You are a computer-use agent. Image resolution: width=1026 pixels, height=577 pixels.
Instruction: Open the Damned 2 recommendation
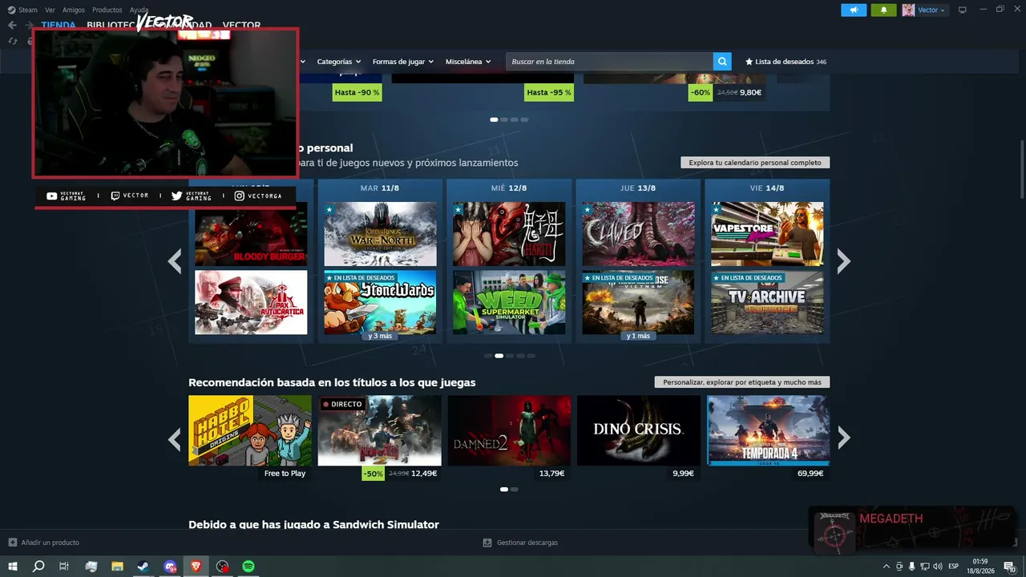click(x=509, y=430)
